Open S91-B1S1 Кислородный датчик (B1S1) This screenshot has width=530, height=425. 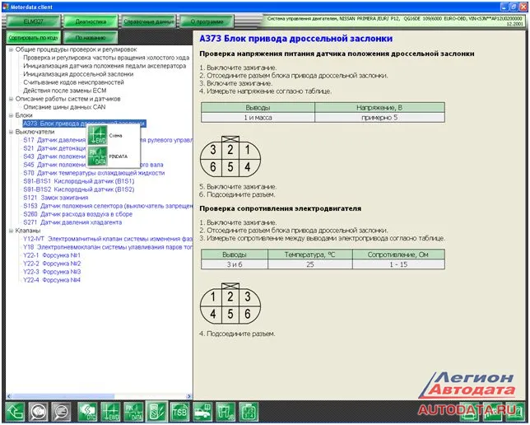[x=79, y=181]
